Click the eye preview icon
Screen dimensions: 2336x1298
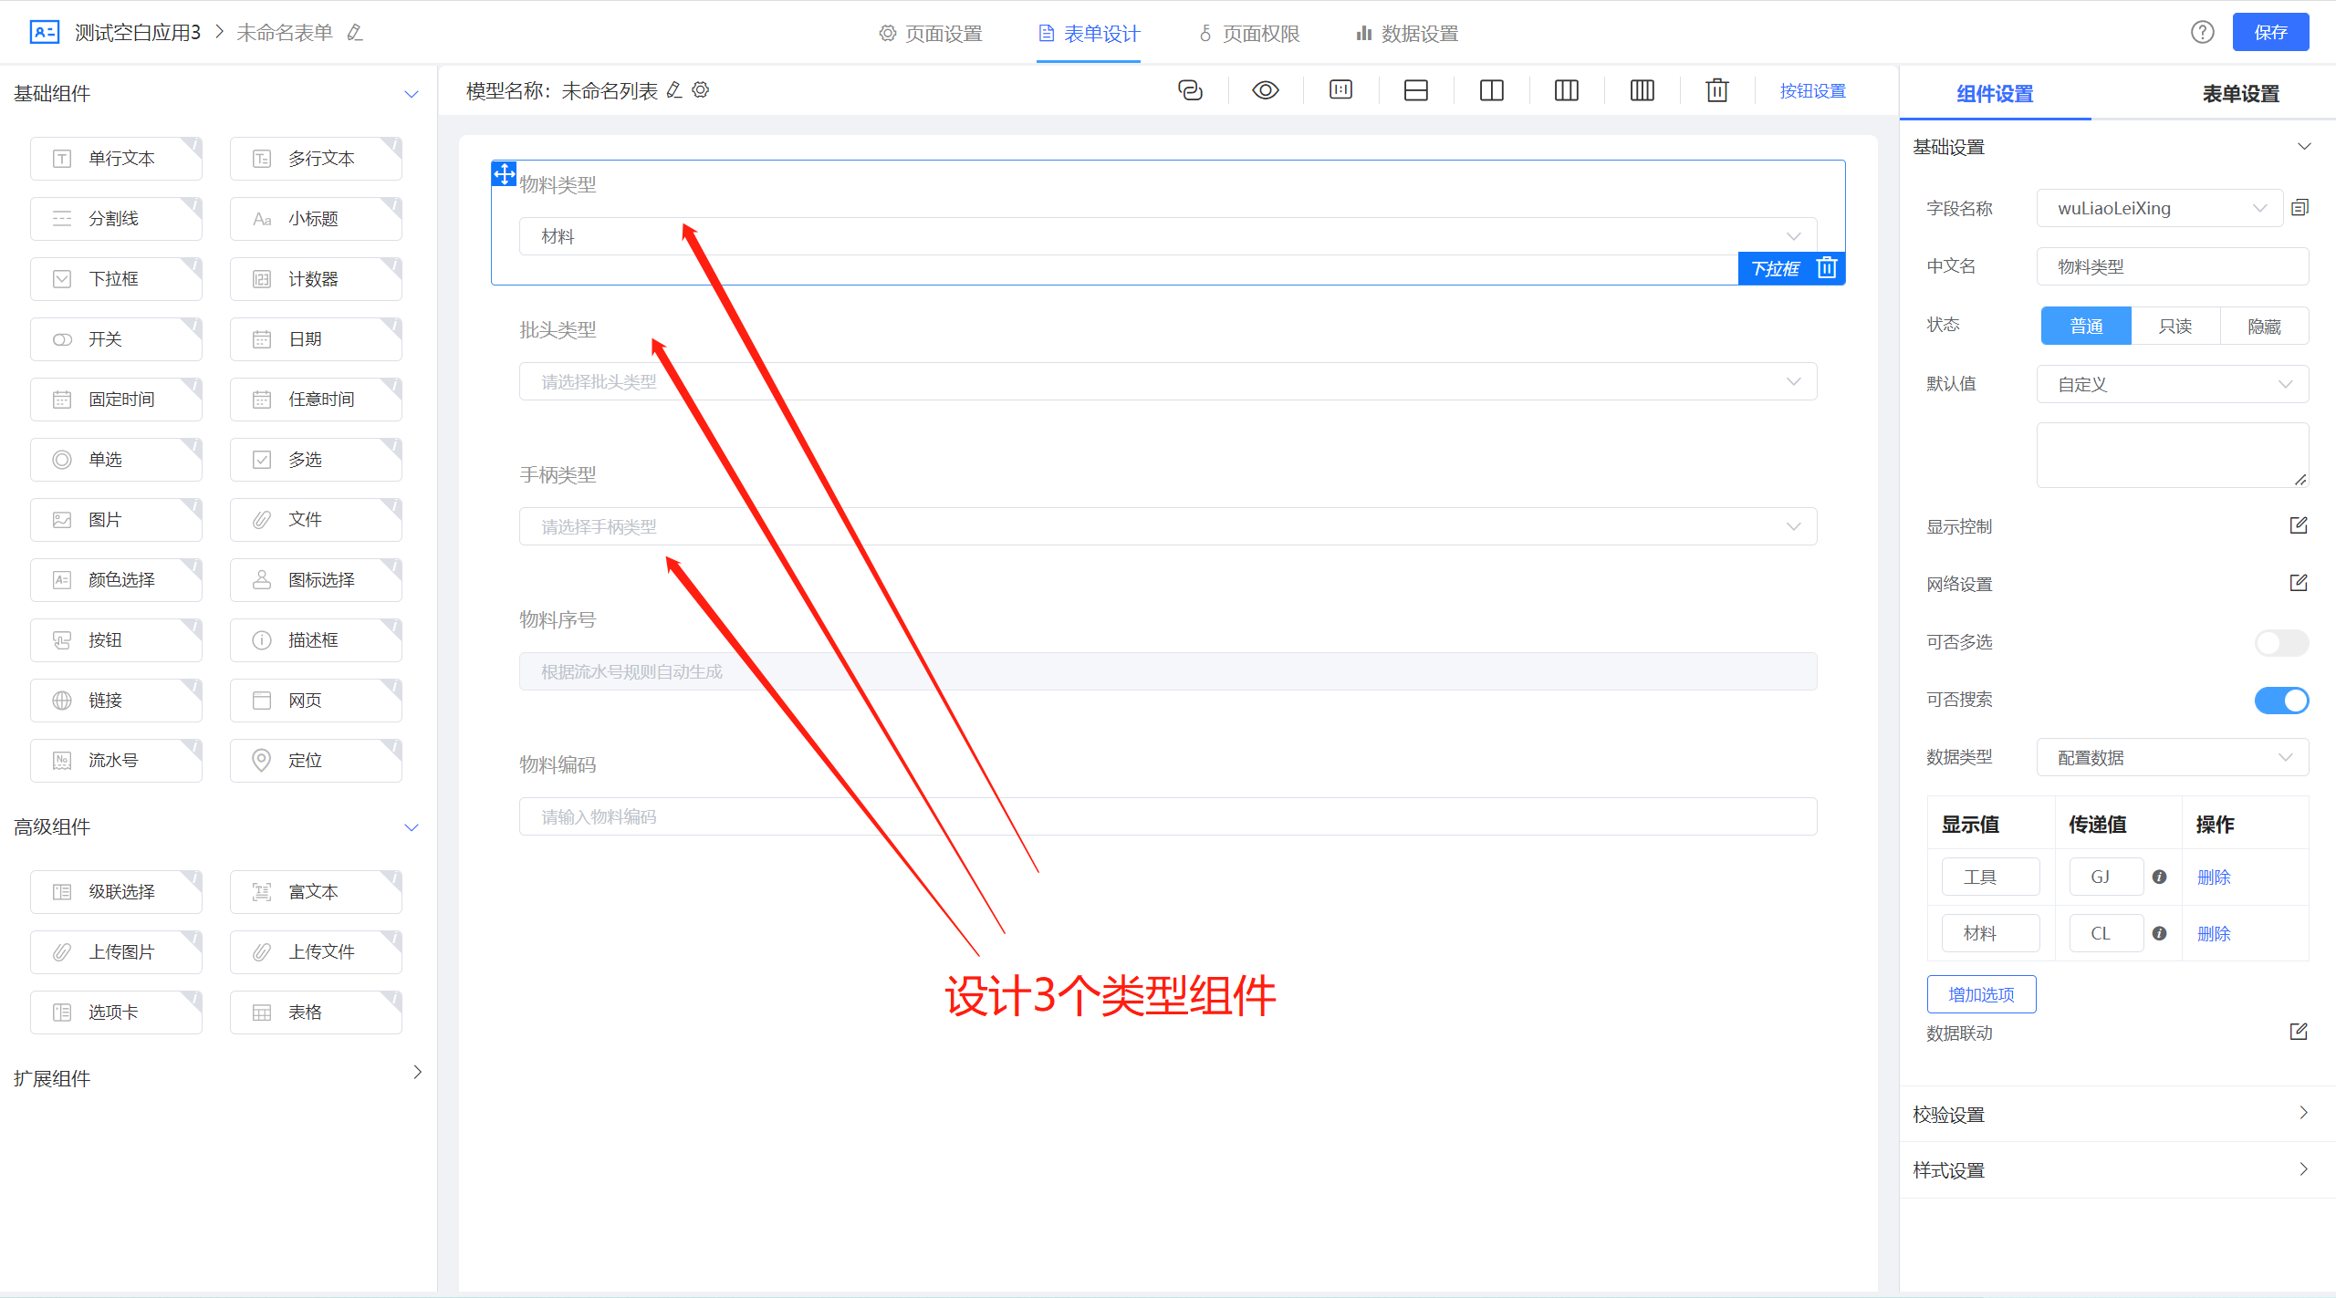point(1266,90)
